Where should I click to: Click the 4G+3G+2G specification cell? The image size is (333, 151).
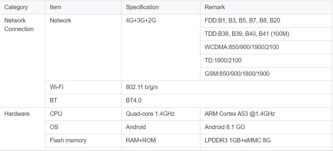161,47
